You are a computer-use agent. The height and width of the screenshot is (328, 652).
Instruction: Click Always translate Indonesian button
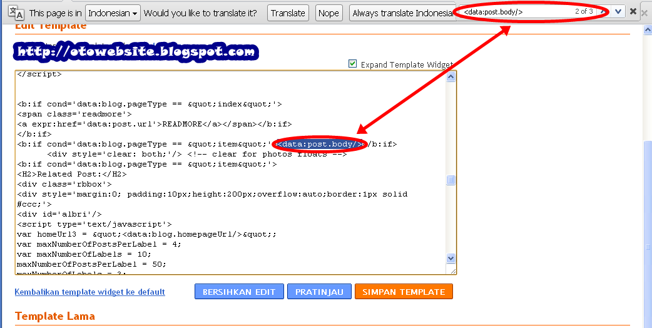[x=402, y=13]
